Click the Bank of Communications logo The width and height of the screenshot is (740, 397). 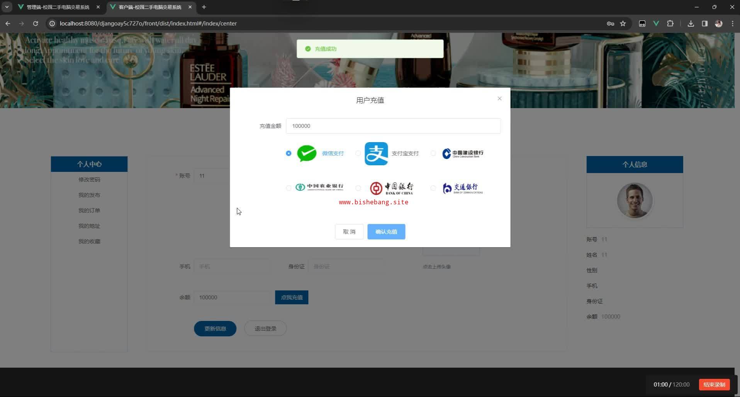click(x=463, y=188)
